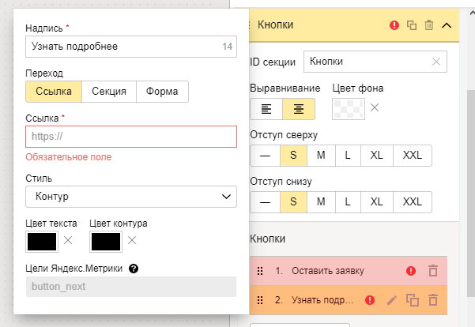475x327 pixels.
Task: Switch Переход to Форма tab
Action: [x=162, y=92]
